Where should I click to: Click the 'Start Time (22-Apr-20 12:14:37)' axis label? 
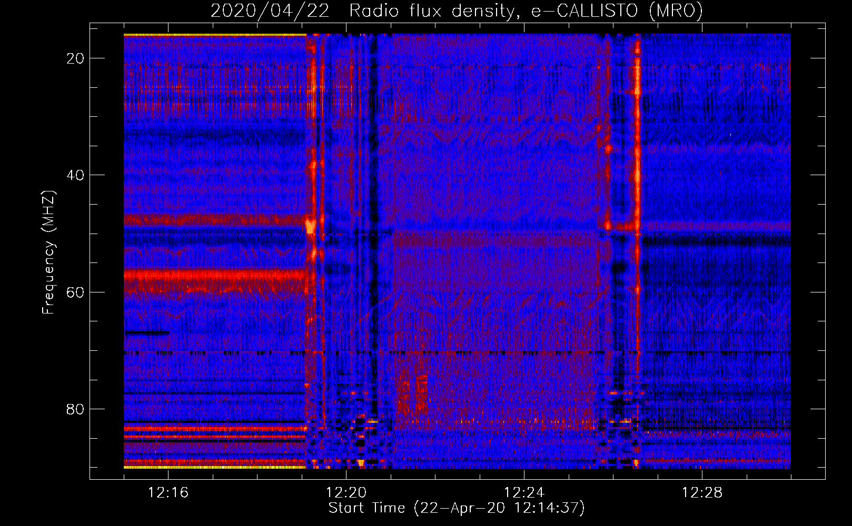click(457, 508)
